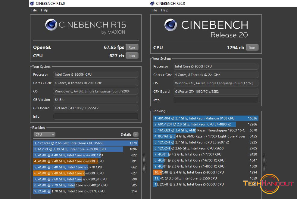Select R20 ranking row Xeon Platinum 8168 16536
The height and width of the screenshot is (199, 297).
click(206, 118)
